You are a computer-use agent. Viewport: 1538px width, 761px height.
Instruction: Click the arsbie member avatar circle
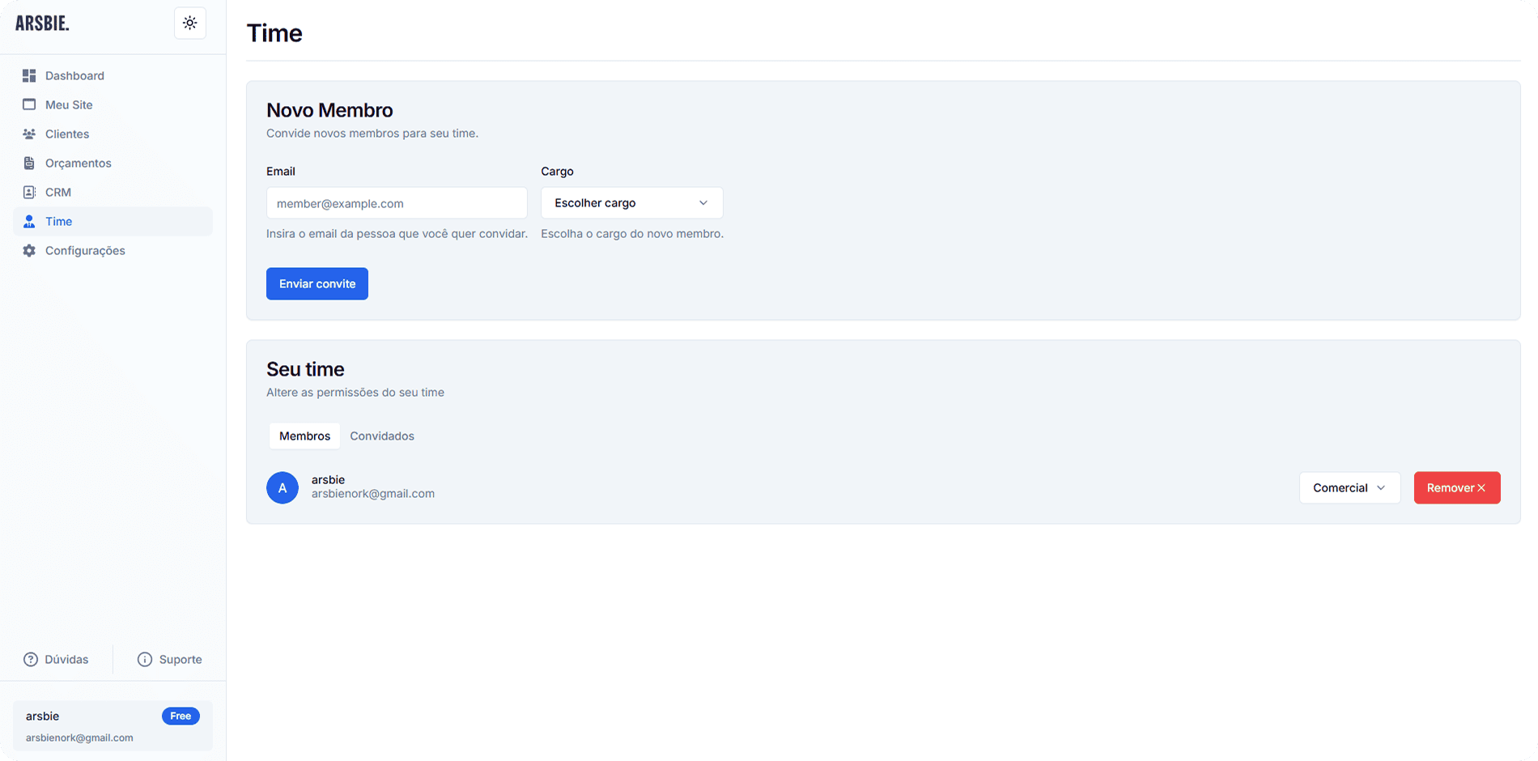pos(283,488)
